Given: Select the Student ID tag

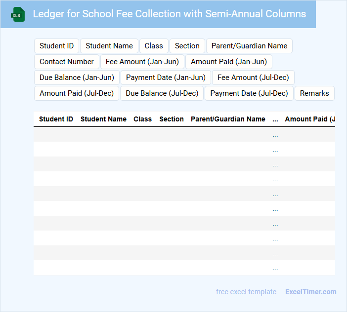Looking at the screenshot, I should [56, 46].
